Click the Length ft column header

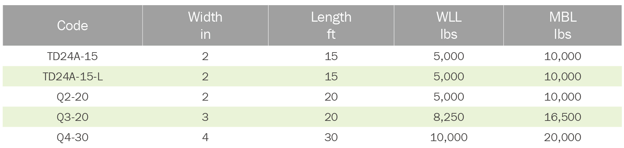tap(331, 26)
